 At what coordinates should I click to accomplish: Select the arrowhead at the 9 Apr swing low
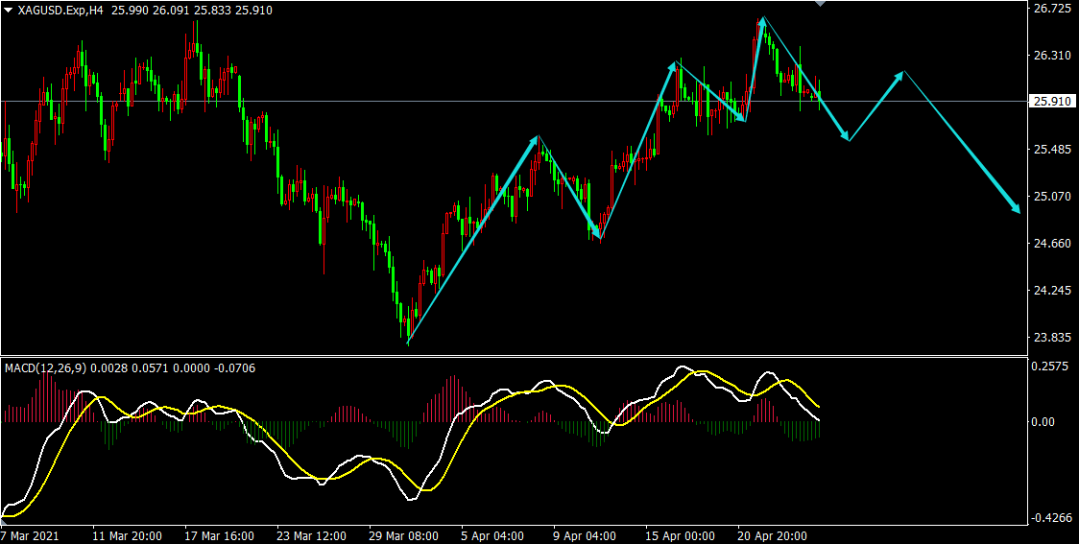(598, 235)
